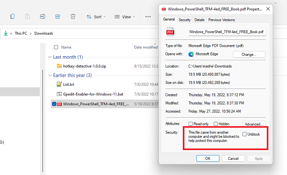The image size is (287, 175).
Task: Click the 5/19/2022 date of the PowerShell PDF
Action: click(146, 104)
